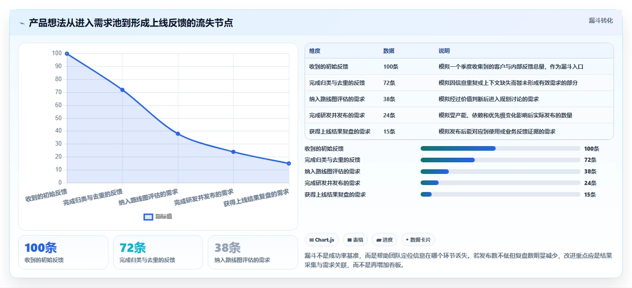Click the 获得上线结果复盘的需求 progress bar
The width and height of the screenshot is (632, 288).
tap(500, 194)
